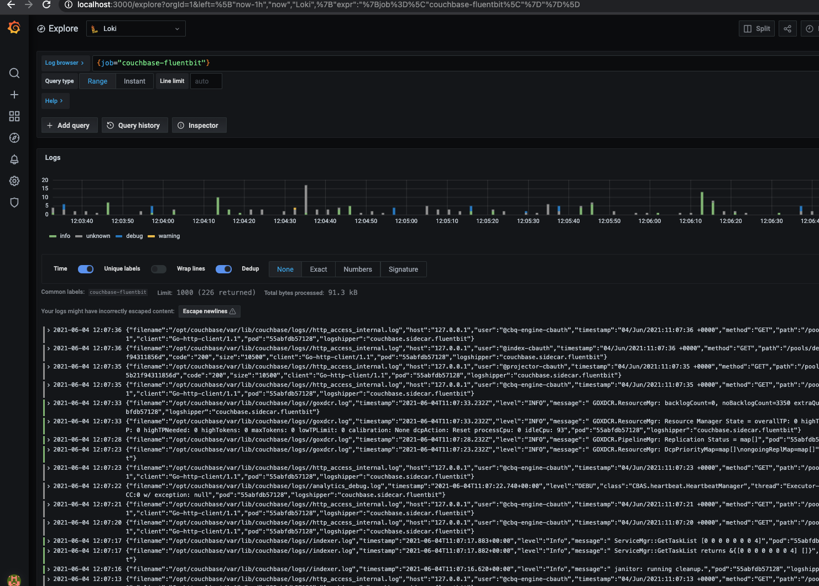Click the couchbase-fluentbit common label

tap(118, 292)
